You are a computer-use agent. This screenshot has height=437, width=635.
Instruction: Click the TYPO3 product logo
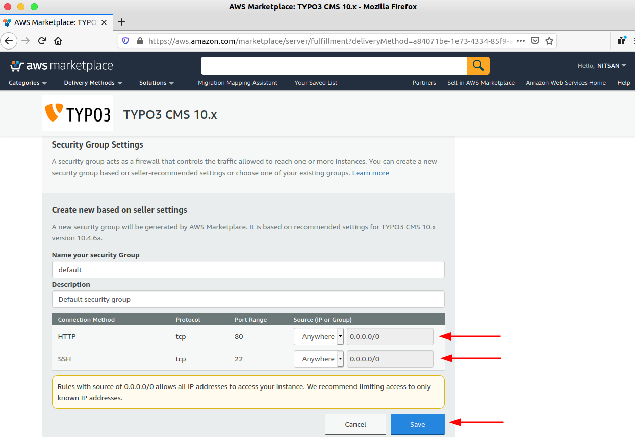point(78,113)
